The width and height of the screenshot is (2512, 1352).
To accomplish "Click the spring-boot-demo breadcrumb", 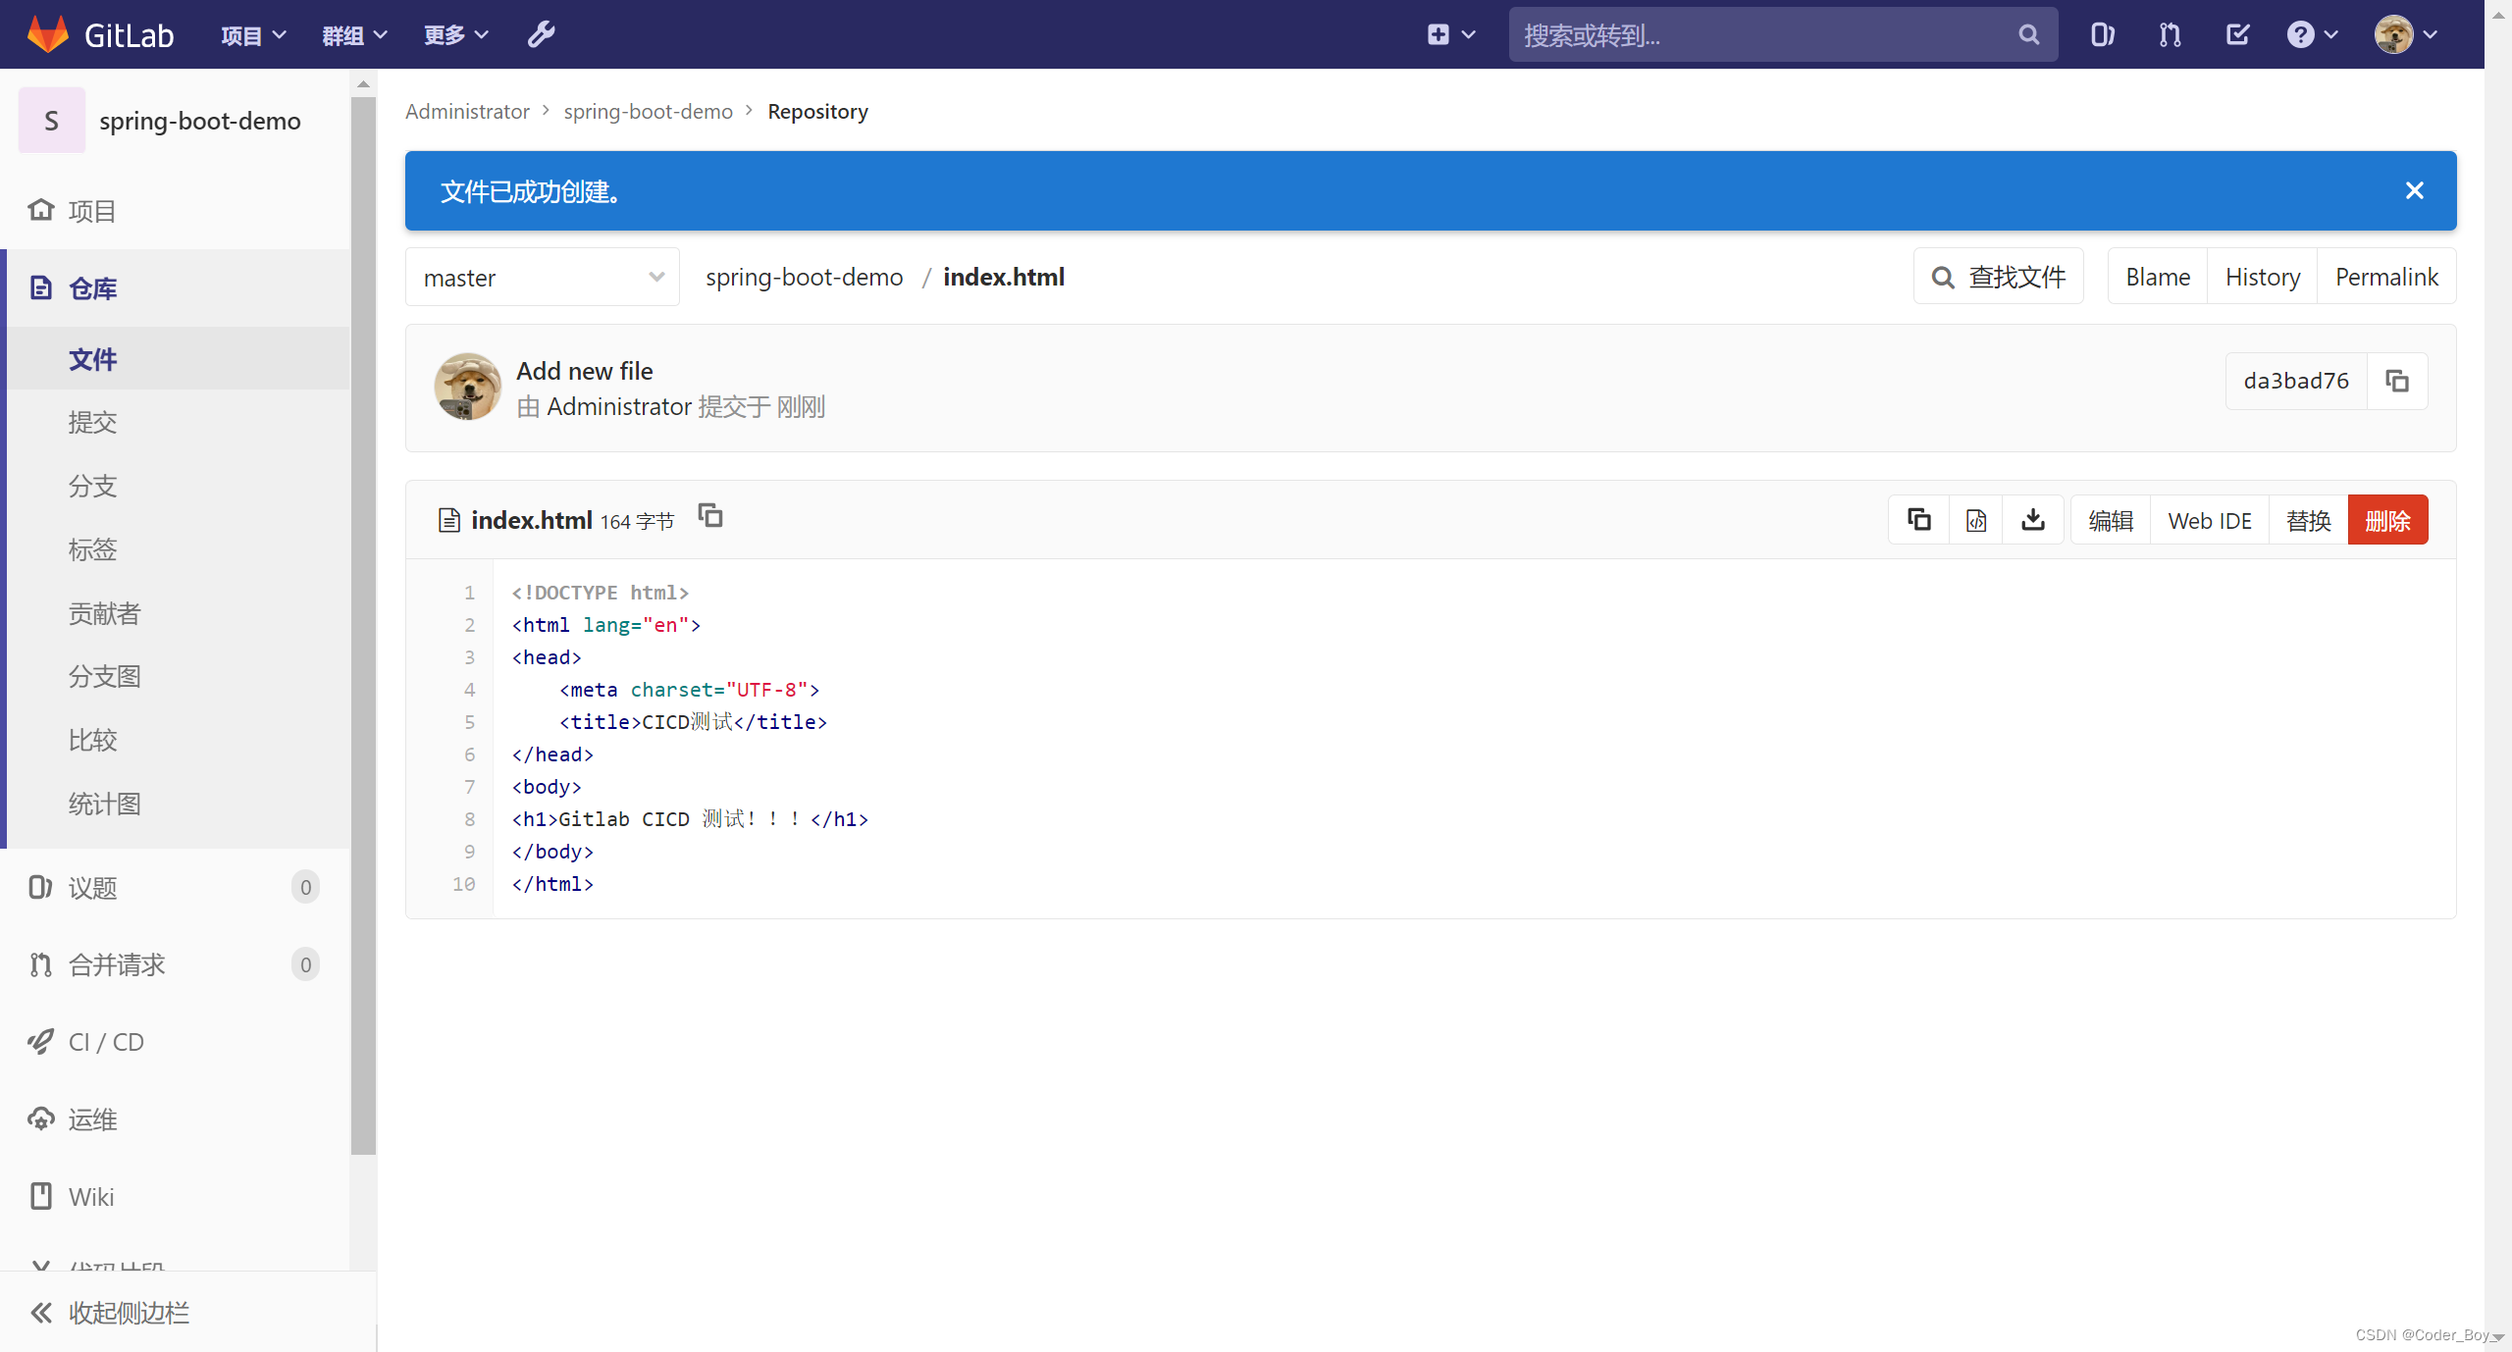I will [x=648, y=112].
